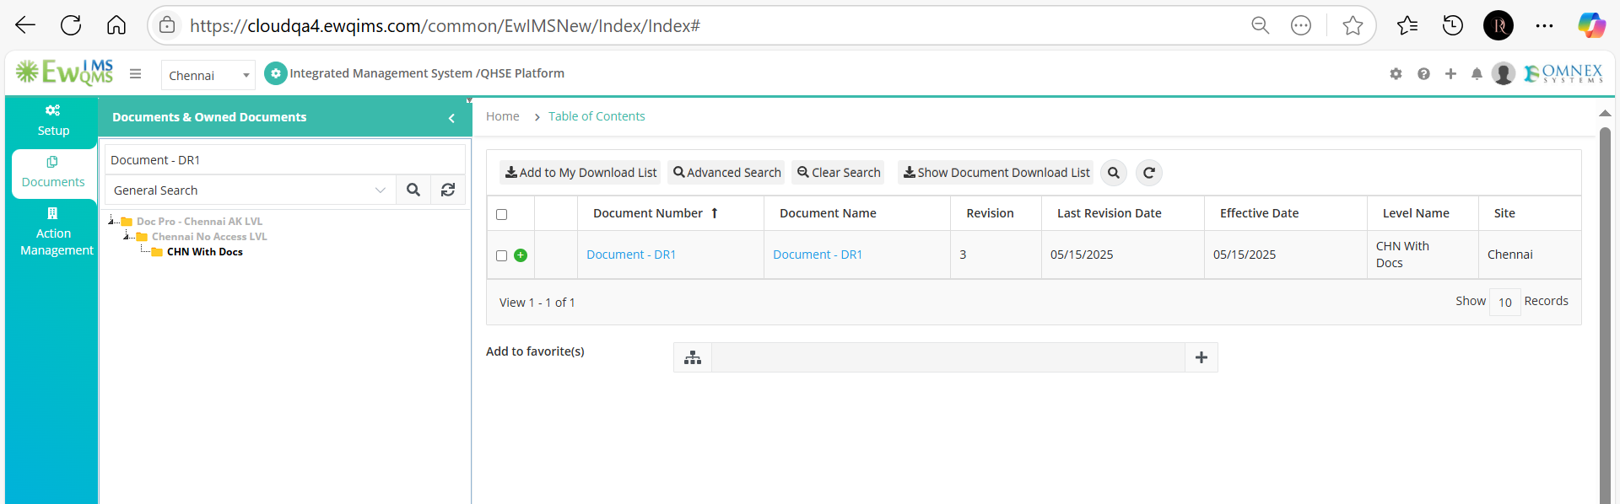
Task: Open the header gear settings icon
Action: click(x=1396, y=74)
